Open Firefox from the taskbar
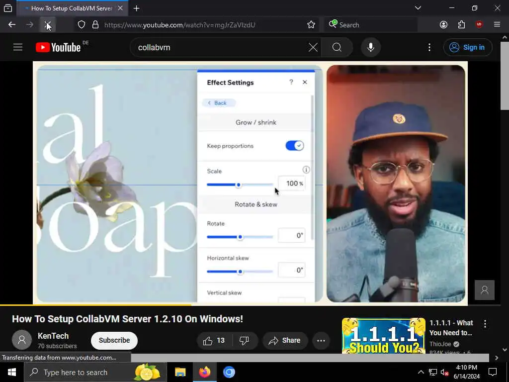 [x=204, y=372]
